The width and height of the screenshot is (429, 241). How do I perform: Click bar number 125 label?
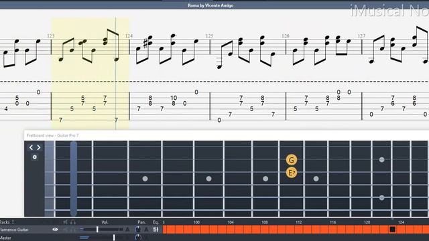(x=209, y=35)
